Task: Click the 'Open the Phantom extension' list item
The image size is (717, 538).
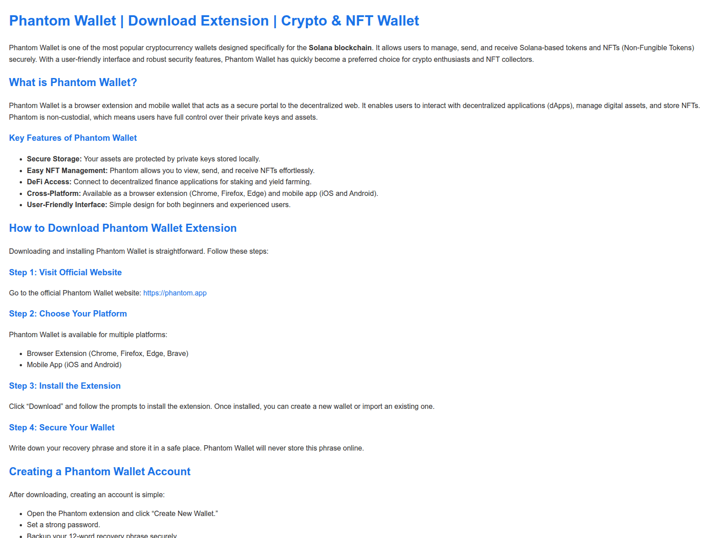Action: pos(122,514)
